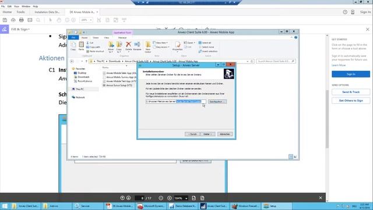Click the blue Sign In button in the right pane
Screen dimensions: 373x210
(x=351, y=74)
